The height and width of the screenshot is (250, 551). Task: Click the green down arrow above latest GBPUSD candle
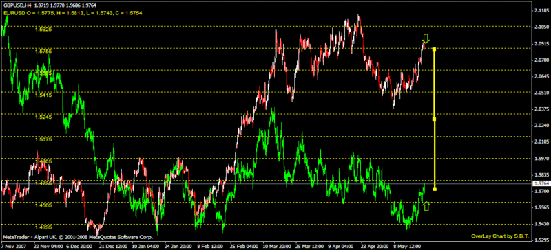(426, 38)
